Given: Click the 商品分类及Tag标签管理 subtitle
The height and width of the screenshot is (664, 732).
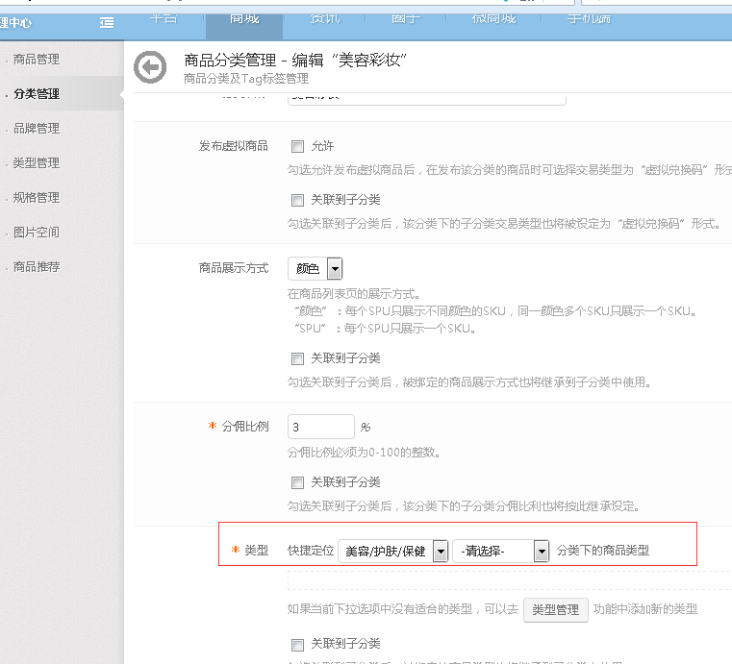Looking at the screenshot, I should click(x=246, y=79).
